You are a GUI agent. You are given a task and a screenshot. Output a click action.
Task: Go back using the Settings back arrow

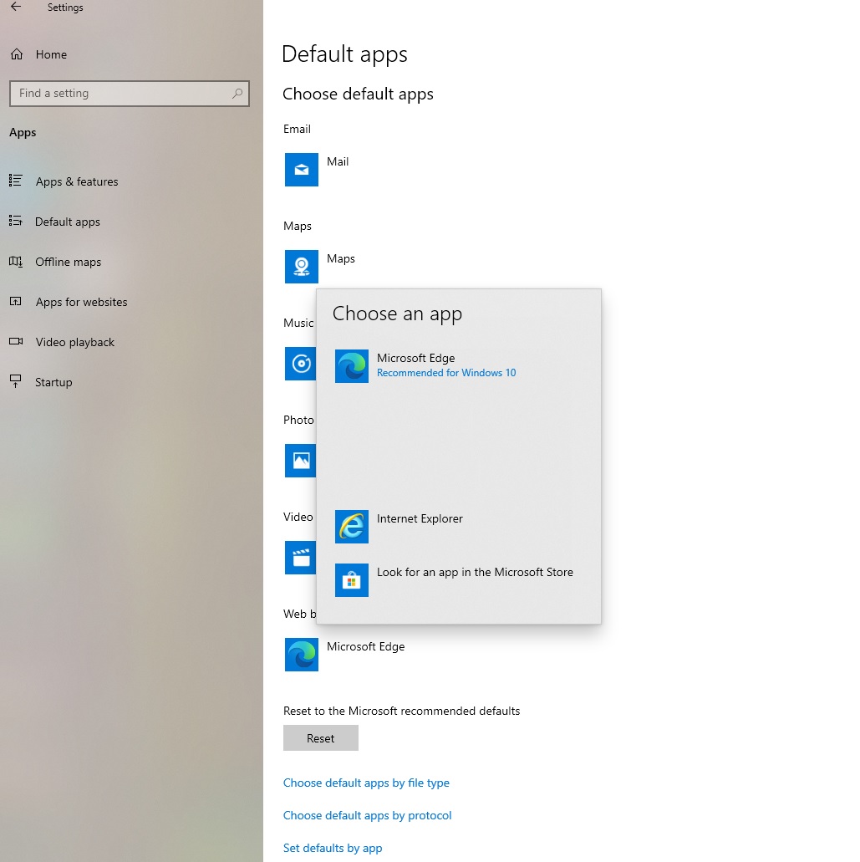[16, 7]
